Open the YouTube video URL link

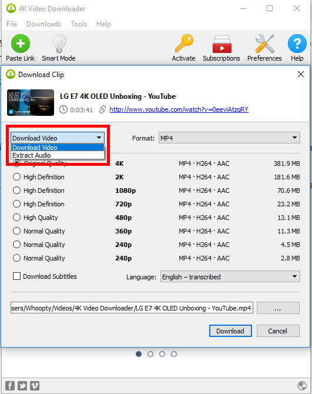tap(179, 109)
